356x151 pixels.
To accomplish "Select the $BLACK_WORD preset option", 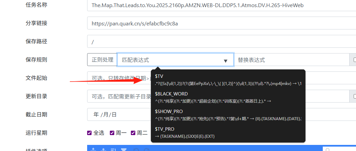I will (x=228, y=97).
